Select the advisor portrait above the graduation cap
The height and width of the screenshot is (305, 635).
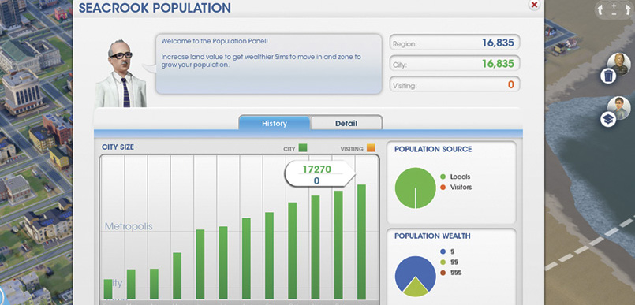coord(618,108)
